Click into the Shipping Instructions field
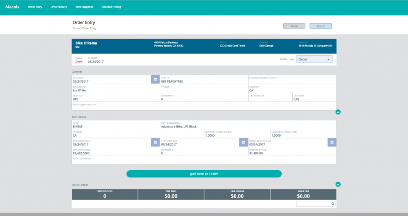The width and height of the screenshot is (408, 216). coord(204,107)
